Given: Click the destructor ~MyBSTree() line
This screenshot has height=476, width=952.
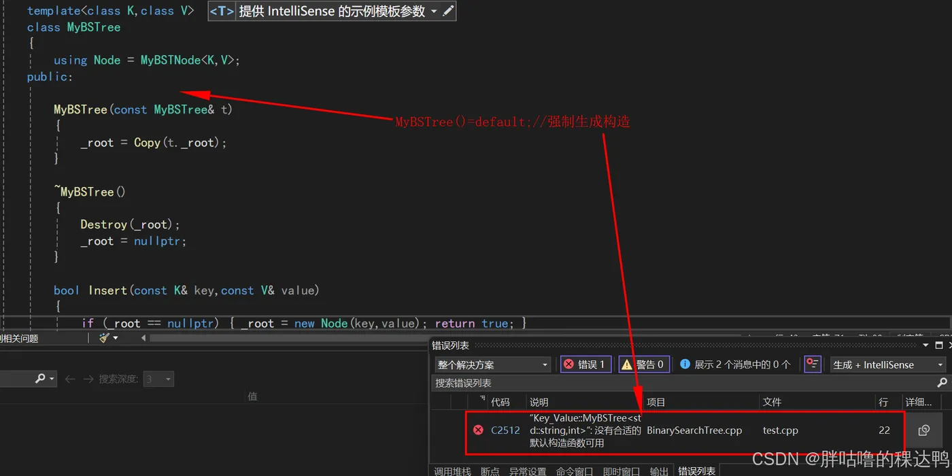Looking at the screenshot, I should [90, 192].
